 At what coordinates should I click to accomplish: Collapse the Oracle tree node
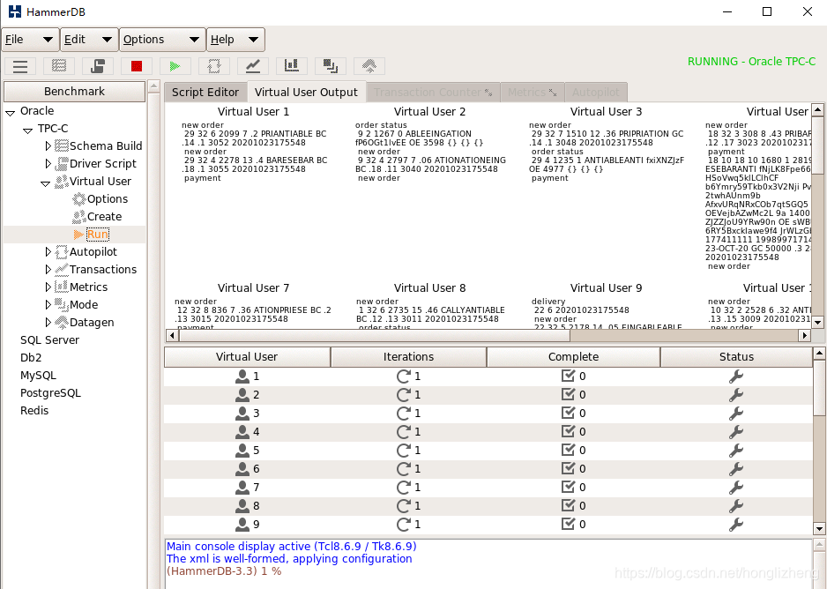pos(10,113)
